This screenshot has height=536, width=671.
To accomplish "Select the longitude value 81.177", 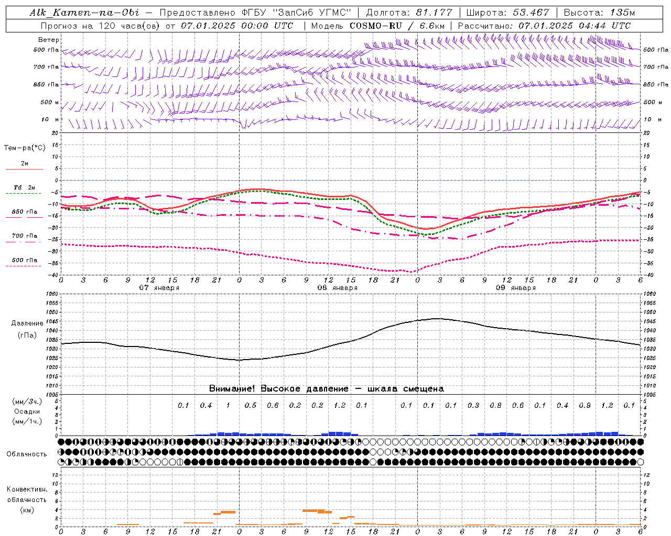I will pos(435,13).
